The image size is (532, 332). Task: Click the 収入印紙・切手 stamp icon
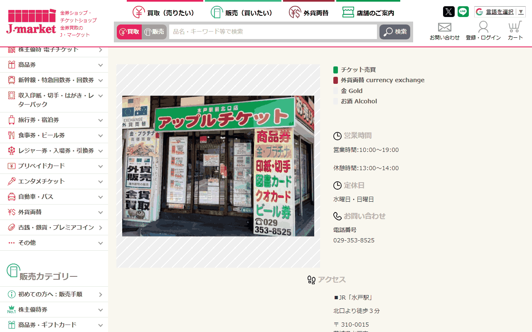tap(12, 95)
